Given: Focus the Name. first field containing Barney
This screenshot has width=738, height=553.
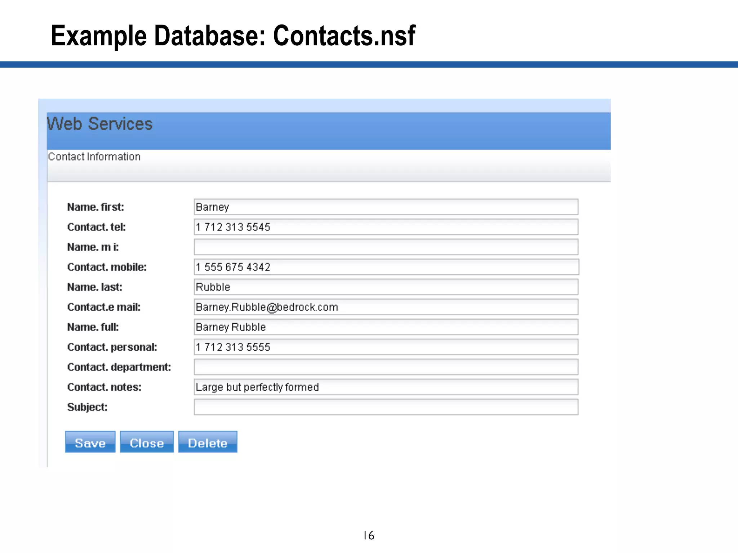Looking at the screenshot, I should tap(386, 207).
